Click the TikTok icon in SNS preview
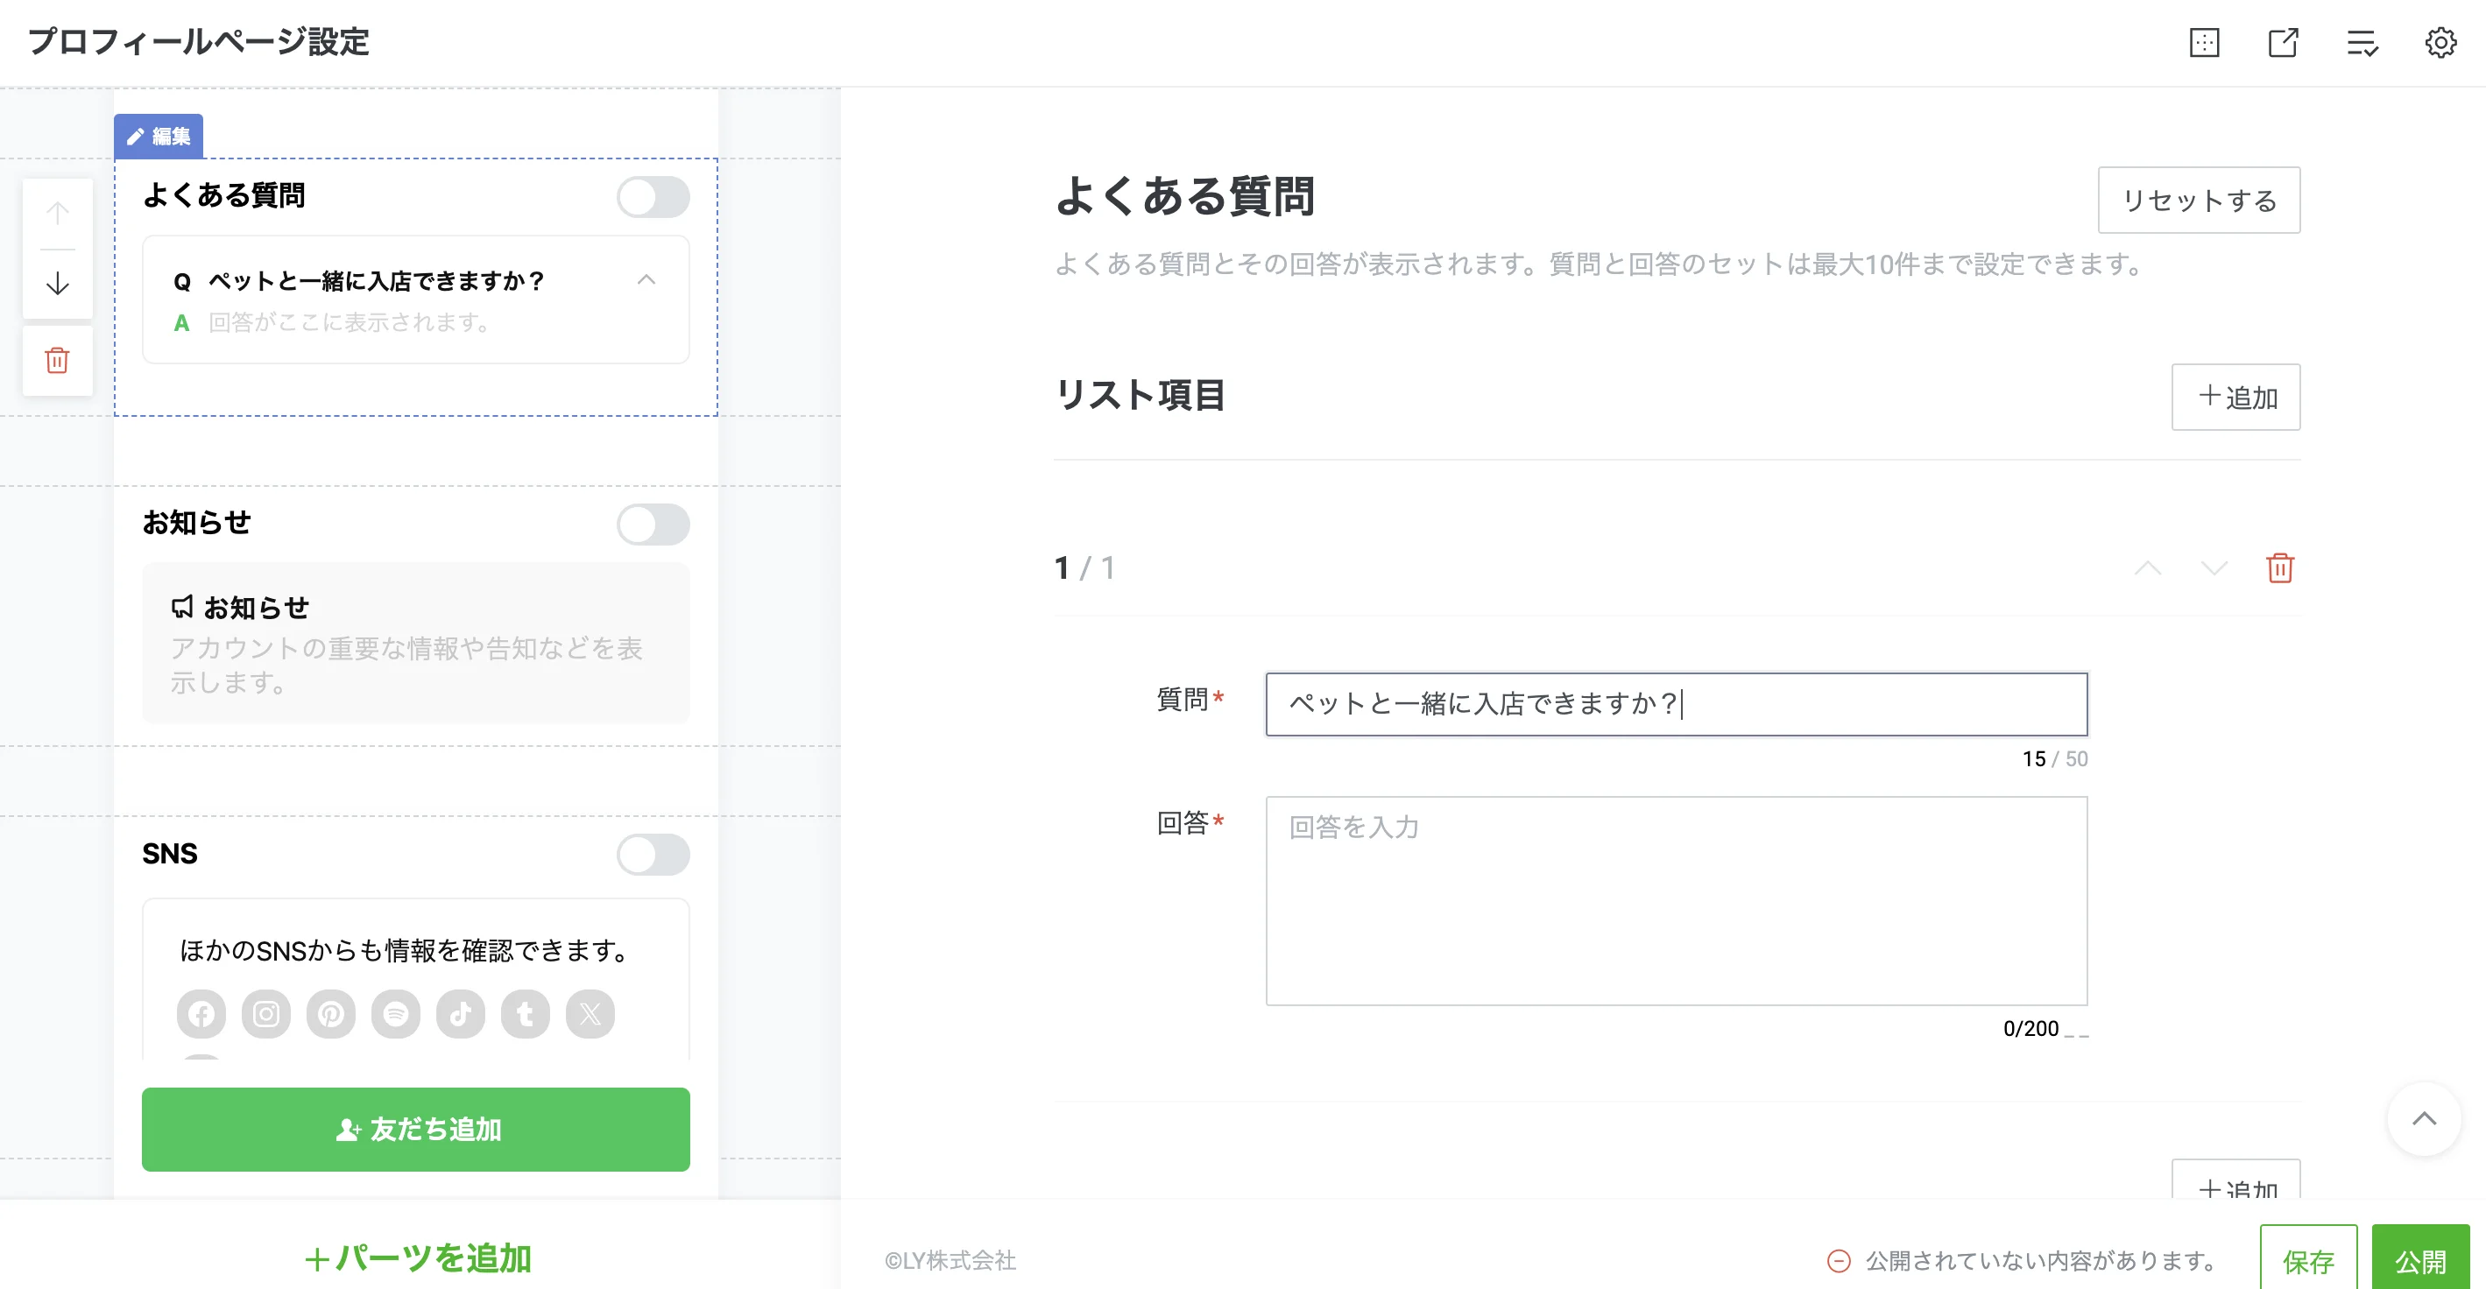This screenshot has width=2486, height=1289. [461, 1014]
